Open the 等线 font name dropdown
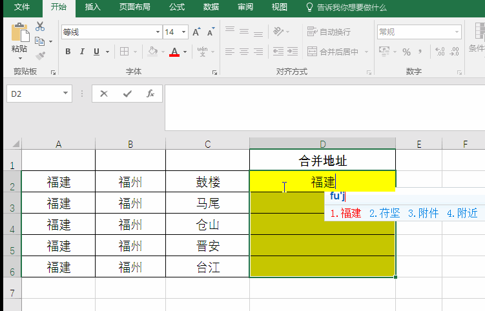 click(x=158, y=32)
